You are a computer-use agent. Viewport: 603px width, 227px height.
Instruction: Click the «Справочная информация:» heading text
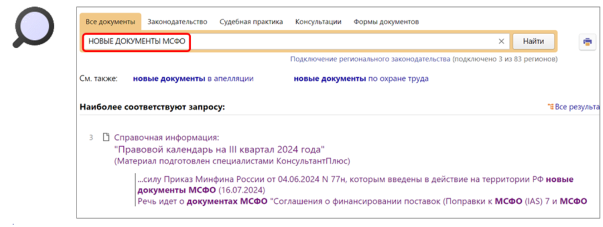point(167,137)
